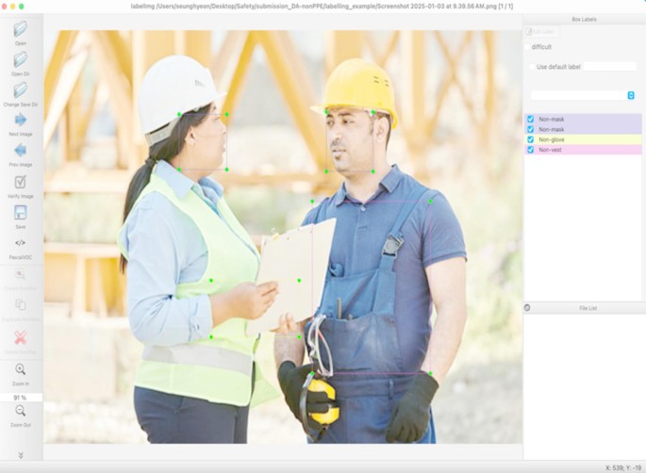This screenshot has width=646, height=473.
Task: Toggle the difficult checkbox
Action: point(527,47)
